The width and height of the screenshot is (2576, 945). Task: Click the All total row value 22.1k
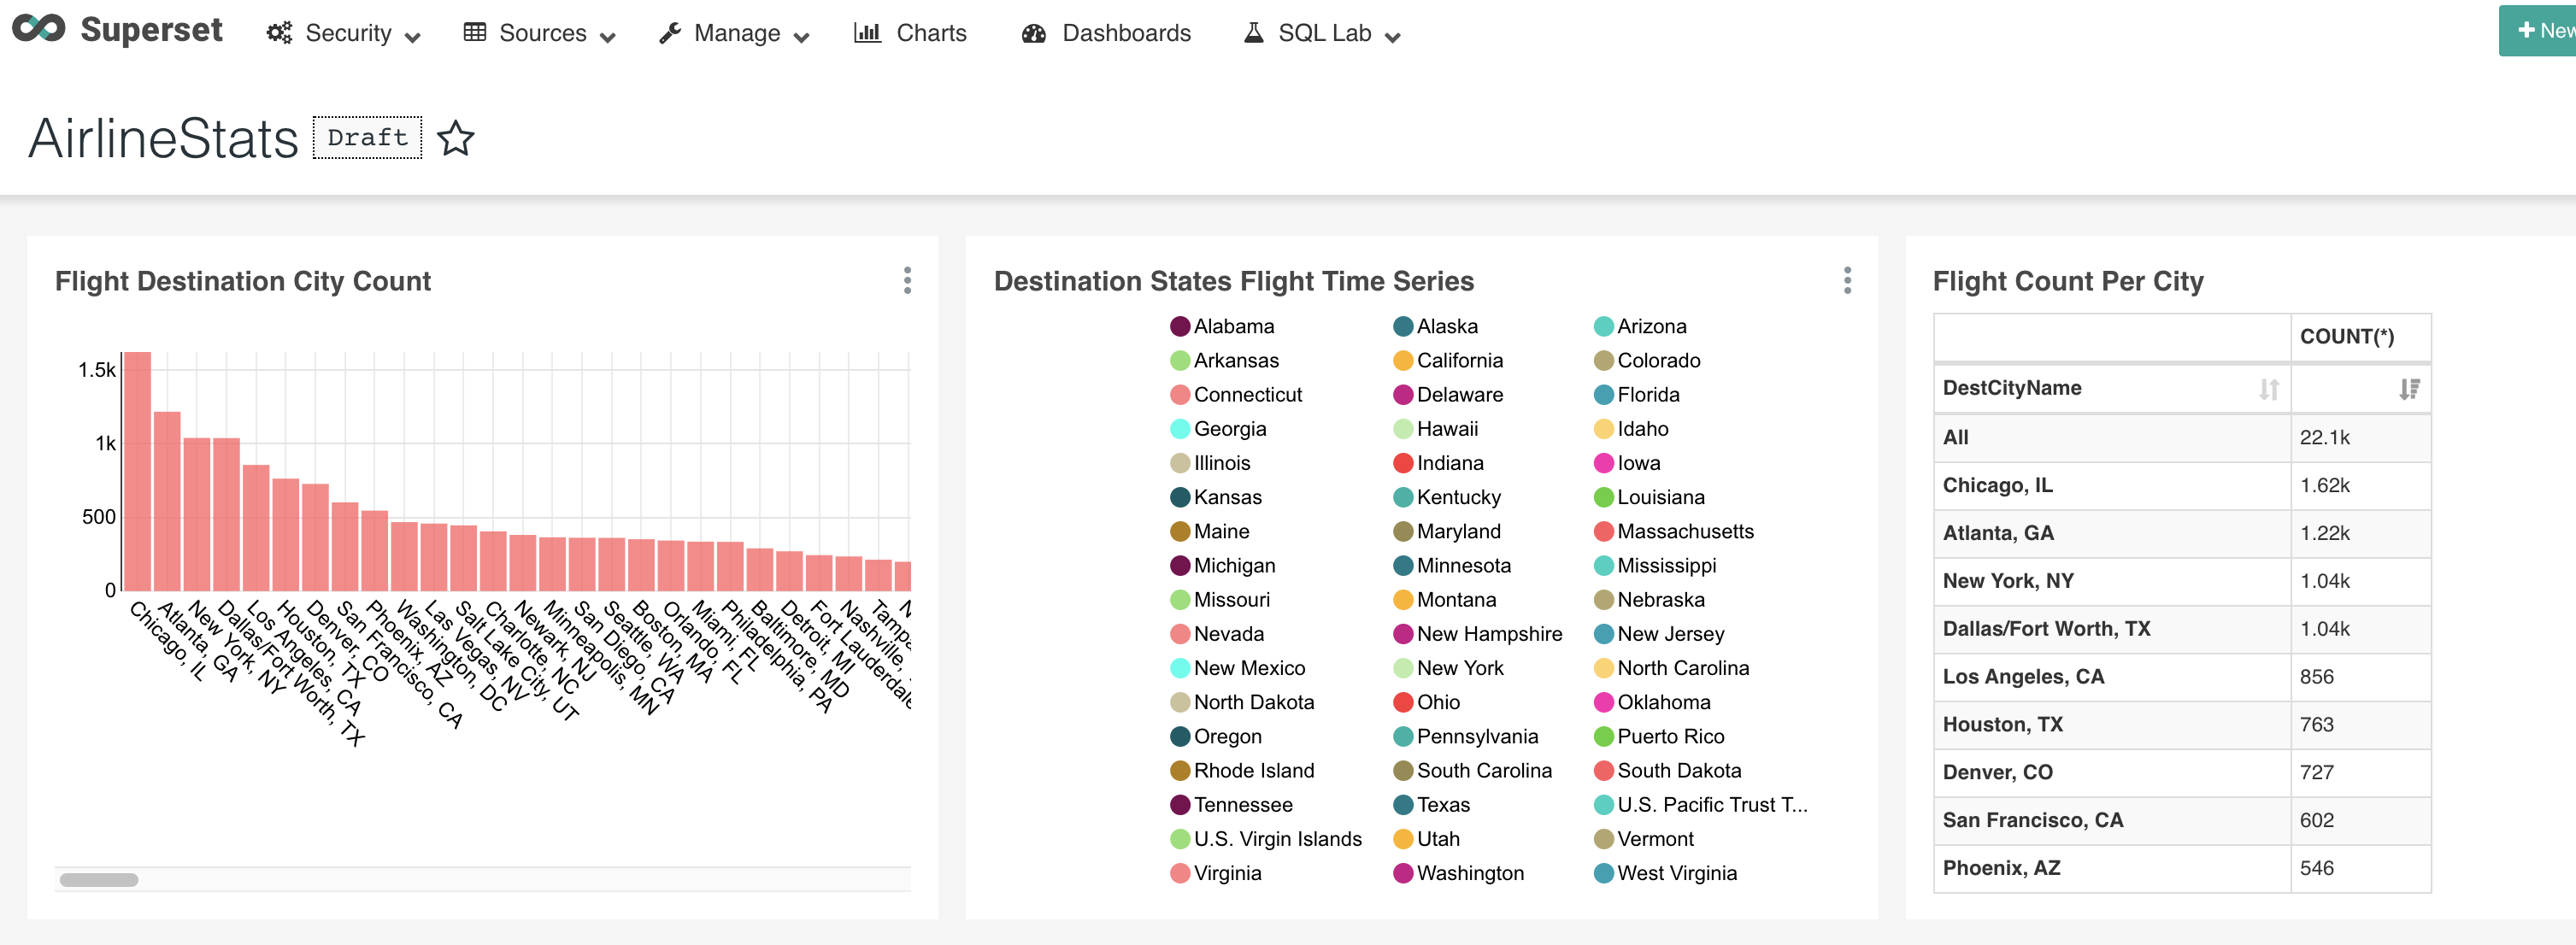pos(2325,437)
